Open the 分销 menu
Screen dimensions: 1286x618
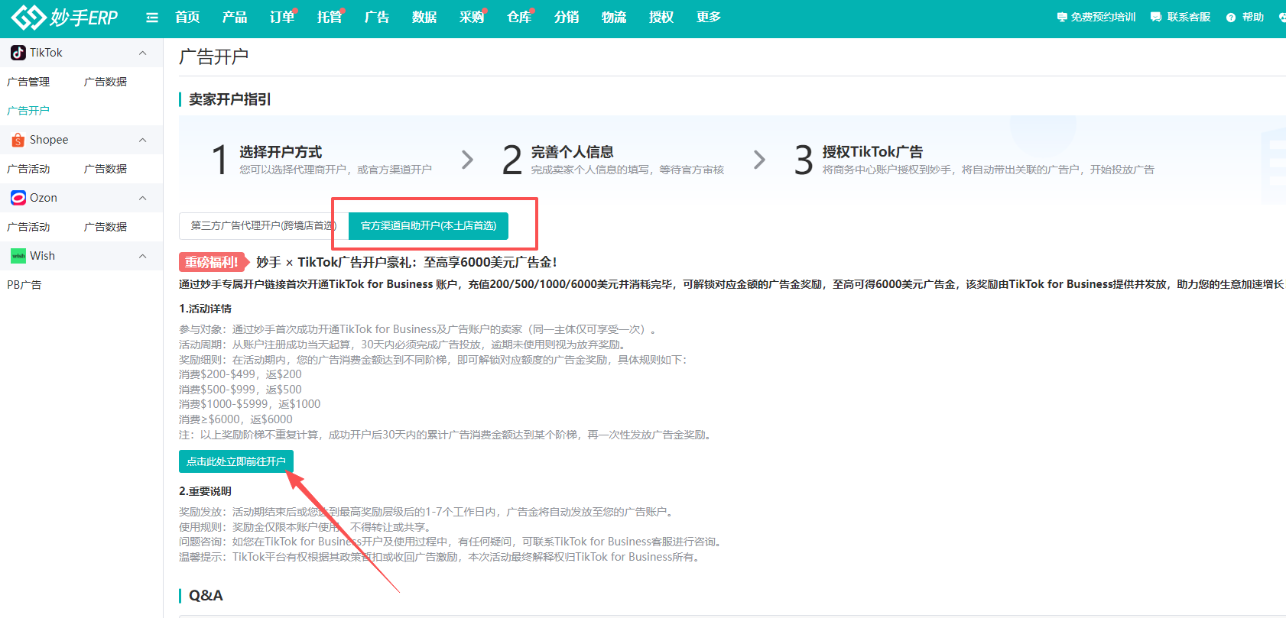[567, 18]
